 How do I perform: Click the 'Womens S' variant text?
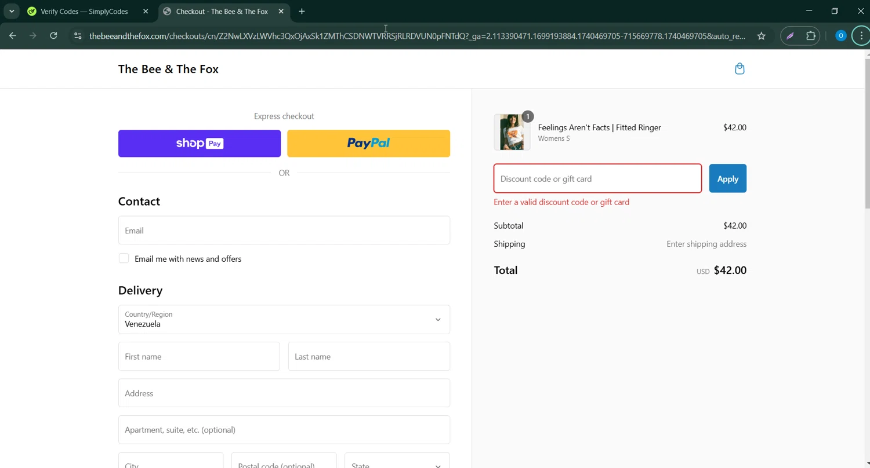point(553,138)
